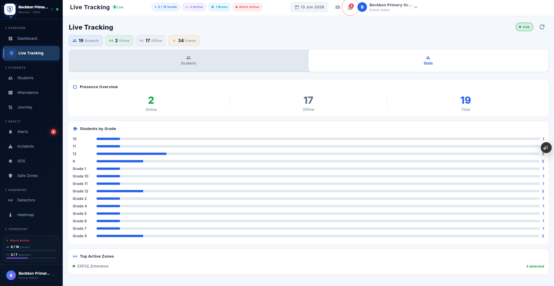Click the calendar icon beside 13 Jun 2026
Screen dimensions: 554x286
pos(297,7)
